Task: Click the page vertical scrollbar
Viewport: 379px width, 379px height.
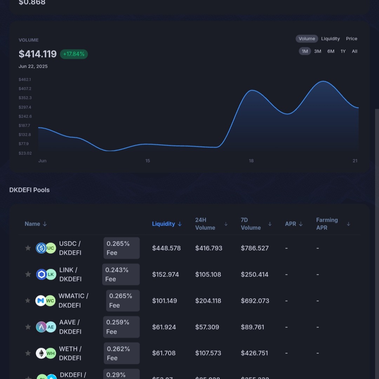Action: 377,244
